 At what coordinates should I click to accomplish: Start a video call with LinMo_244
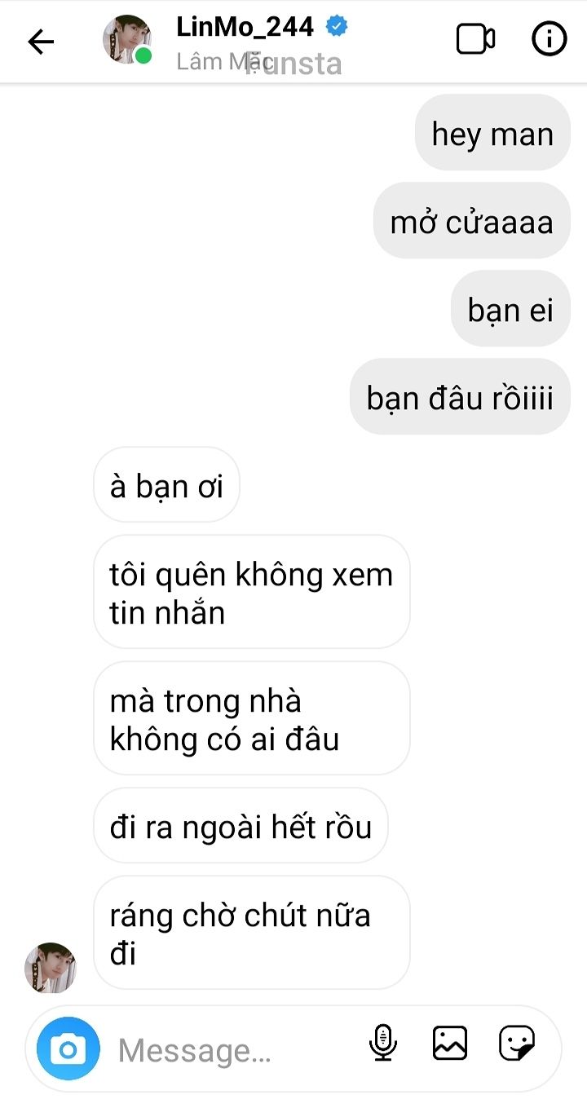[475, 40]
